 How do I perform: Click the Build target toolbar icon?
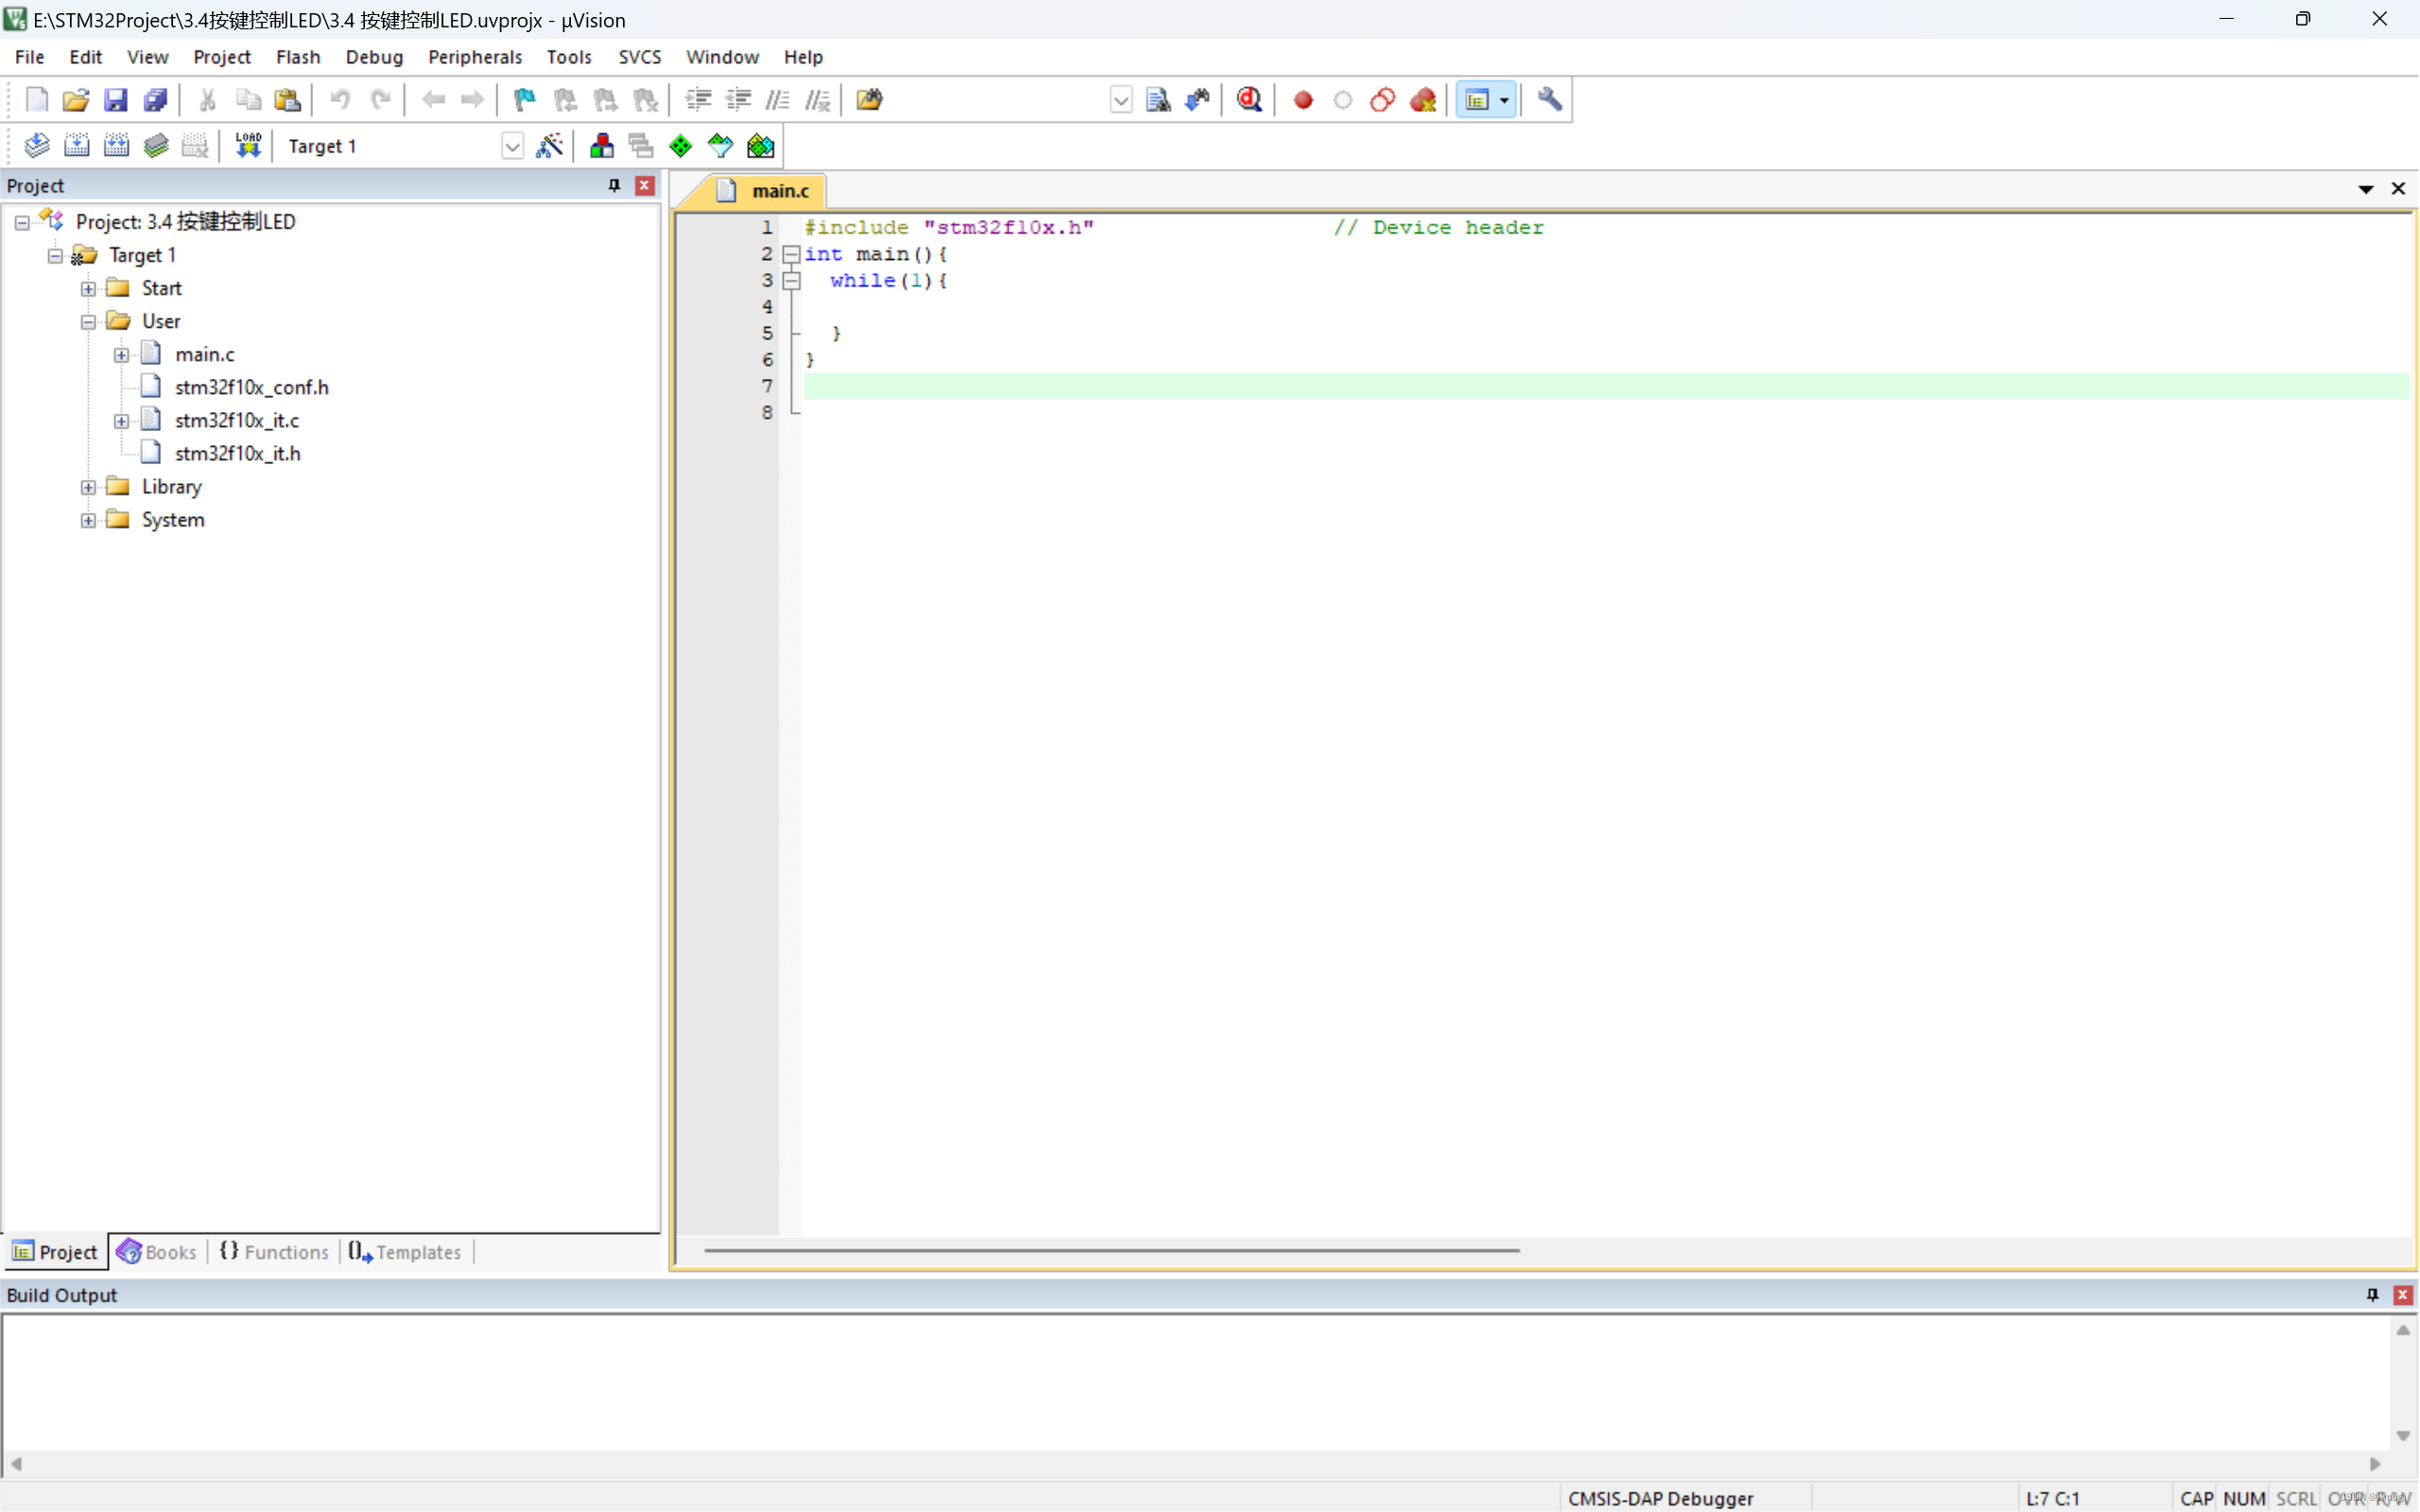tap(77, 146)
